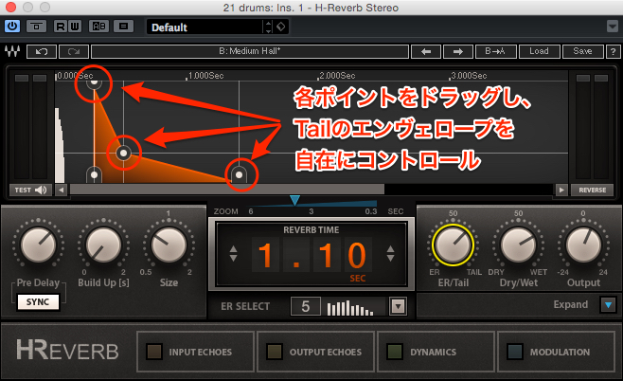Click the Save button
623x381 pixels.
[582, 52]
